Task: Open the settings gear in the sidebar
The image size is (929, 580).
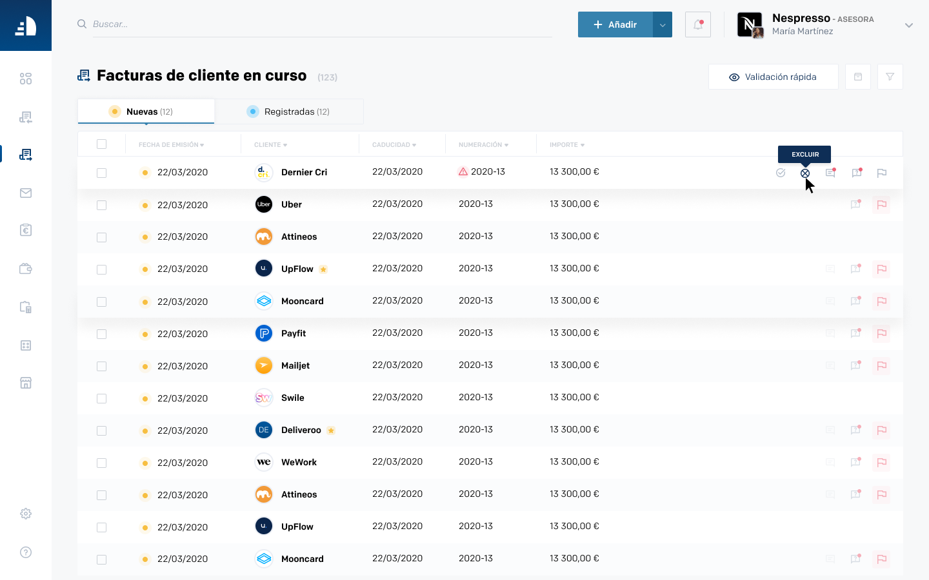Action: (x=26, y=513)
